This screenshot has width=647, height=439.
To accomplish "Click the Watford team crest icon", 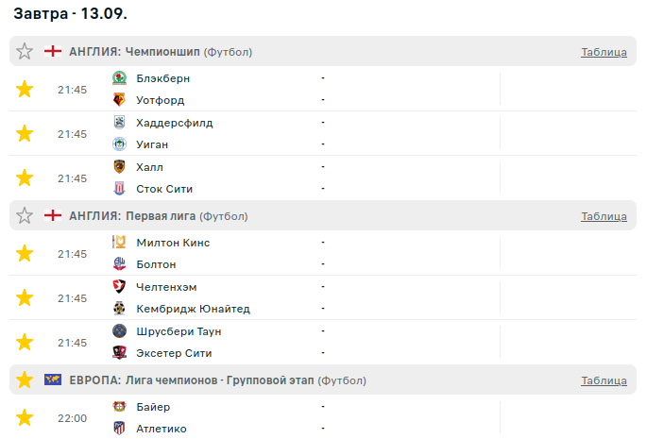I will click(x=120, y=100).
